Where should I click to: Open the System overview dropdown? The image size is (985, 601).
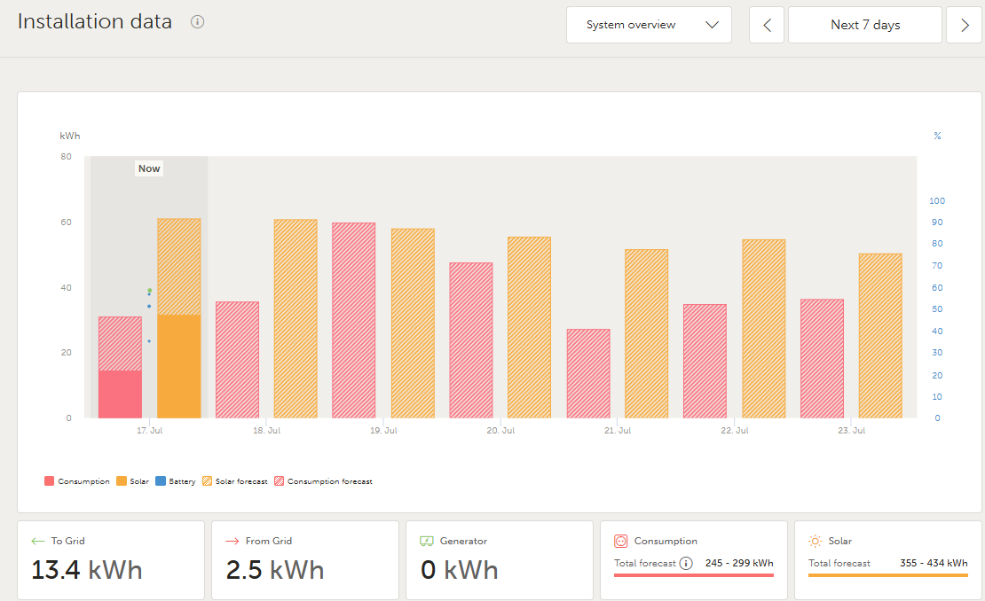coord(649,25)
